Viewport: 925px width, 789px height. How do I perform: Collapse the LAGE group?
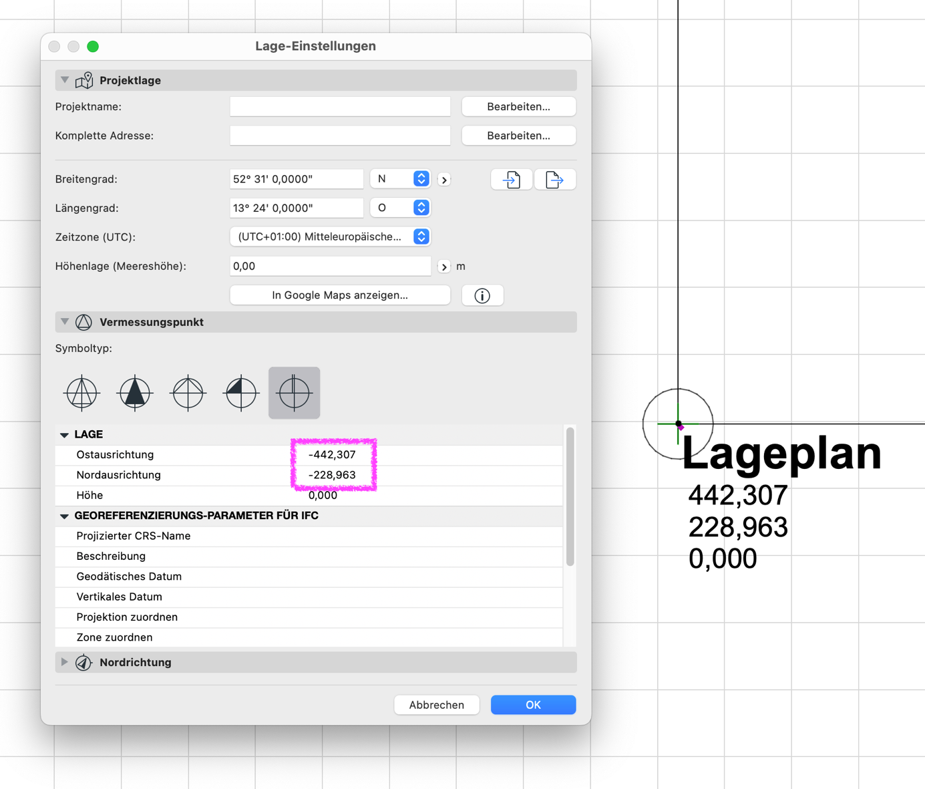[65, 435]
